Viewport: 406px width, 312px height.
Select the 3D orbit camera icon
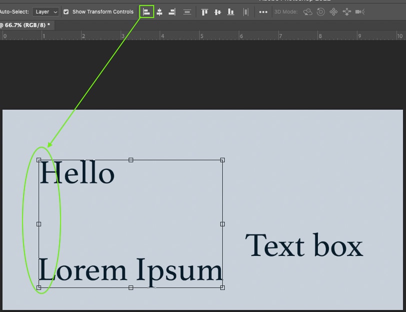307,12
